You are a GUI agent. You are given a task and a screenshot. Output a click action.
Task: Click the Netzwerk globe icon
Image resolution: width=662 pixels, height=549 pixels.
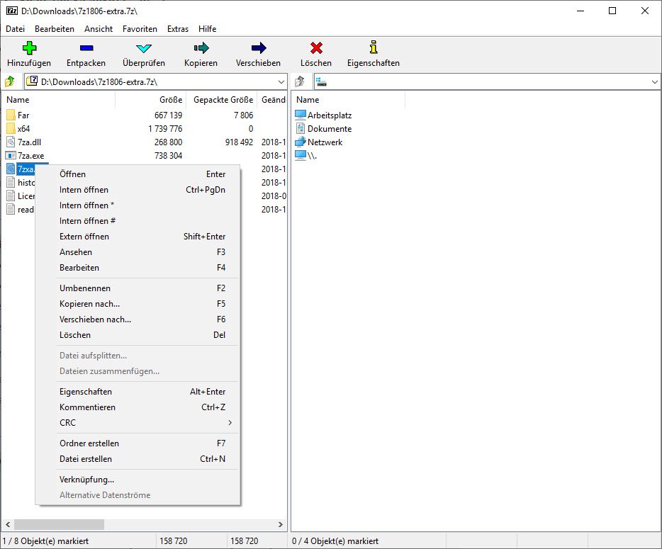point(301,142)
